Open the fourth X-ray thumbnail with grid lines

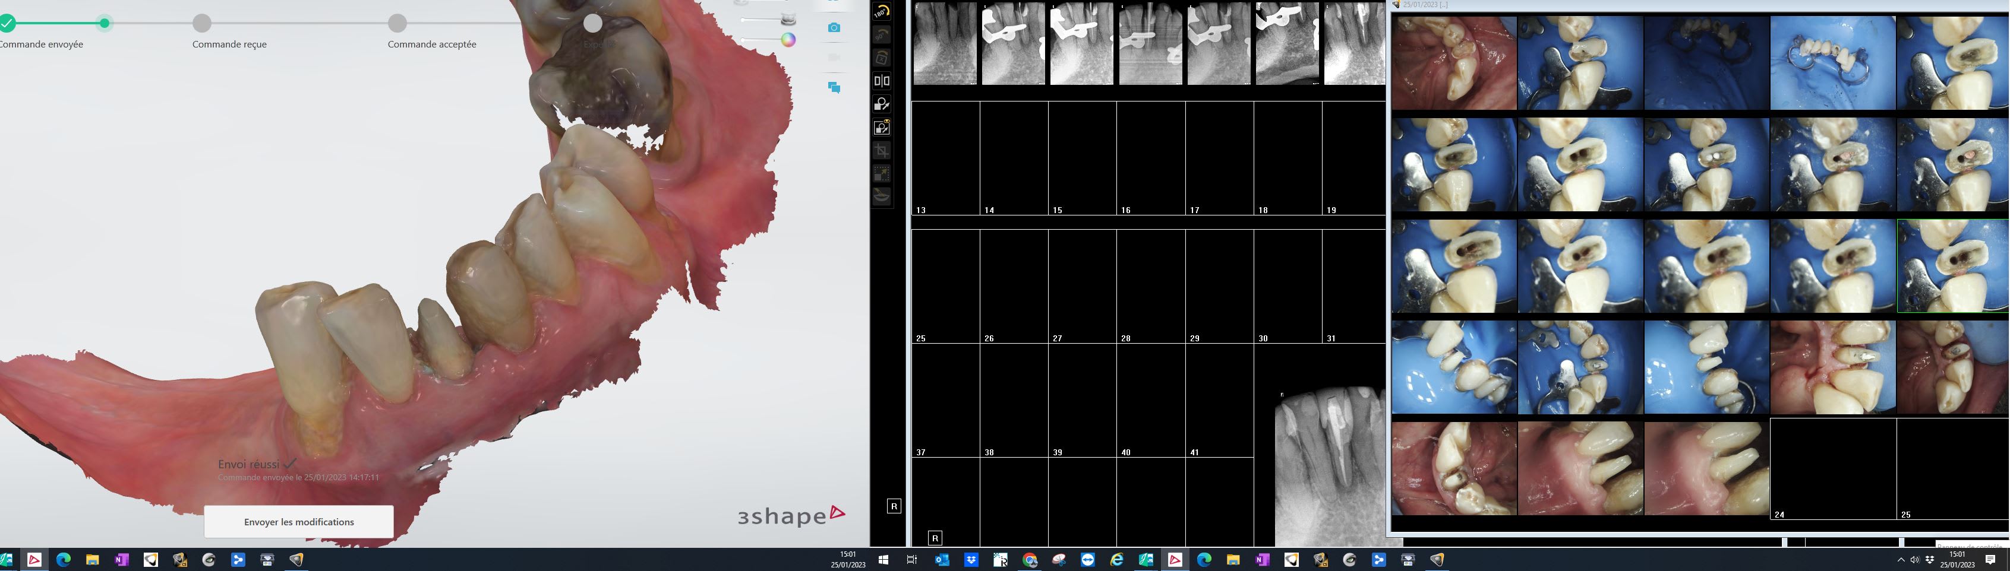coord(1150,43)
